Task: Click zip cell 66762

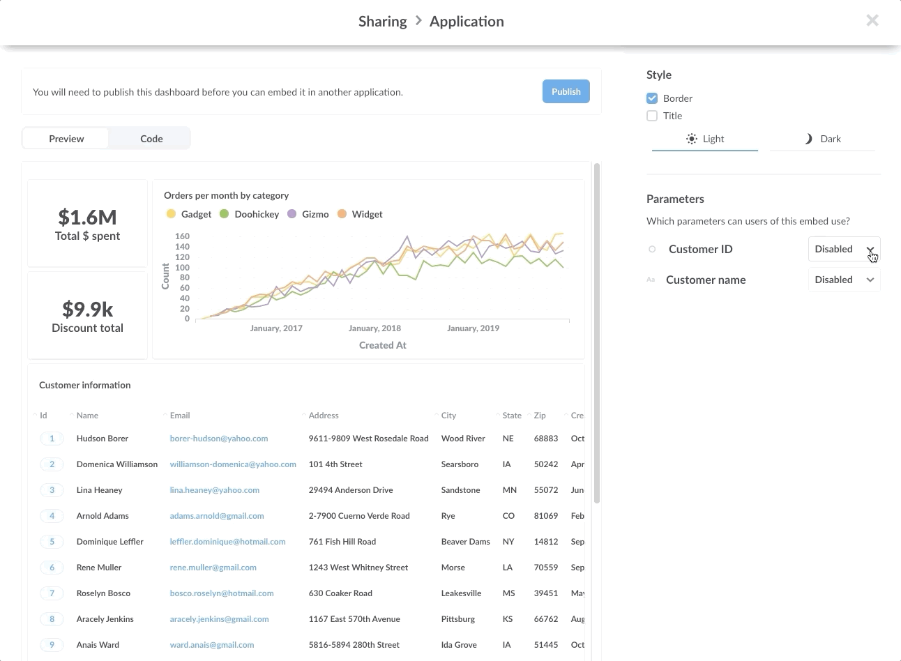Action: pyautogui.click(x=546, y=619)
